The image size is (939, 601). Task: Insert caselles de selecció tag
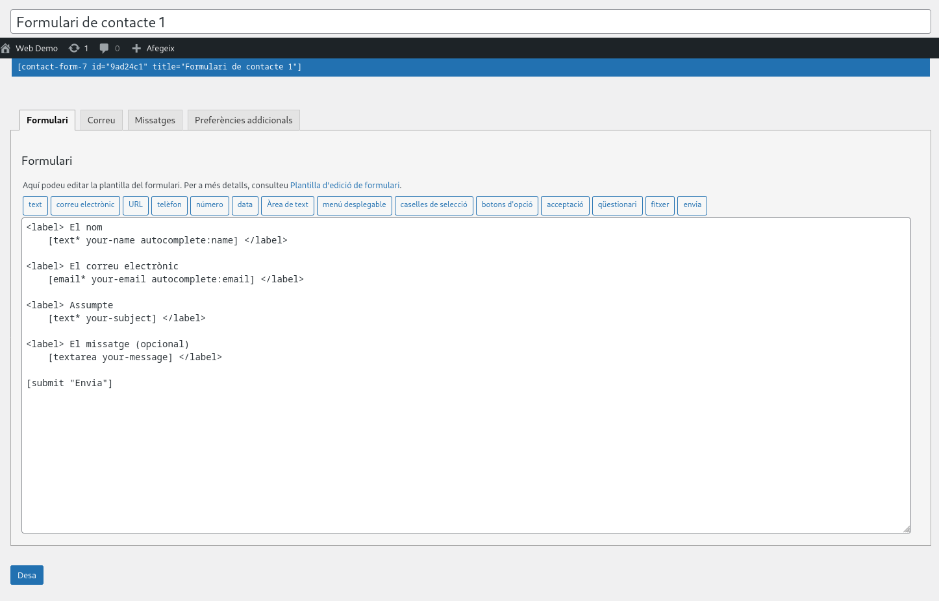[434, 205]
